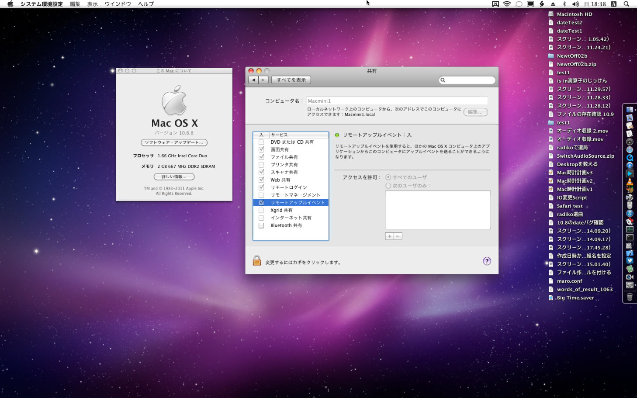The width and height of the screenshot is (637, 398).
Task: Select リモートログイン row label
Action: (289, 187)
